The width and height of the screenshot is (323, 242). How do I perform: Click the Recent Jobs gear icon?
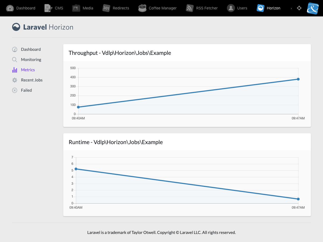[15, 80]
